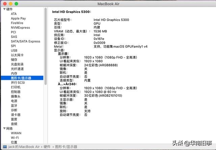Viewport: 216px width, 150px height.
Task: Select 以太网卡 in the sidebar
Action: [x=17, y=55]
